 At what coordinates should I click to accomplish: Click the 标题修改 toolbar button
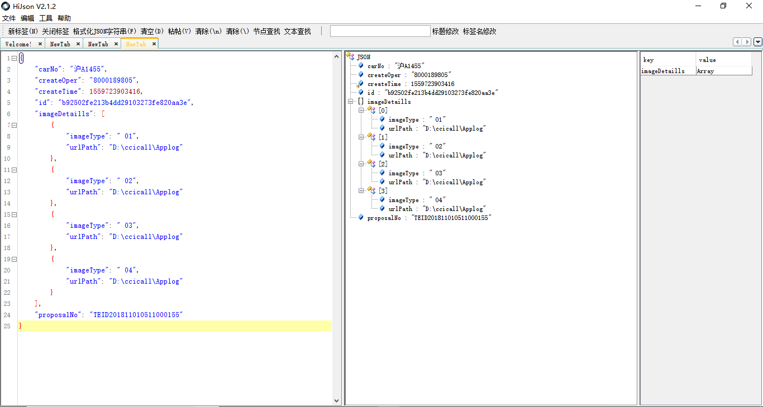coord(446,31)
